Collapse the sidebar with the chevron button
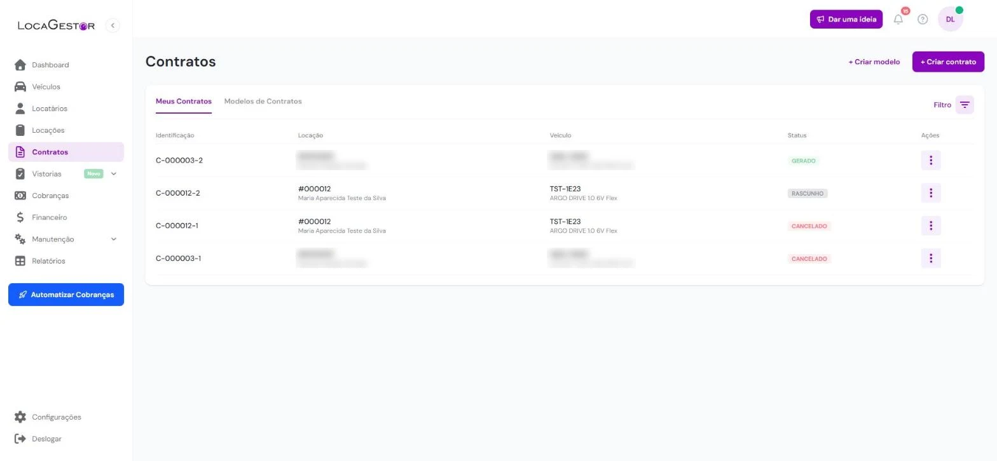The height and width of the screenshot is (461, 997). pyautogui.click(x=113, y=25)
